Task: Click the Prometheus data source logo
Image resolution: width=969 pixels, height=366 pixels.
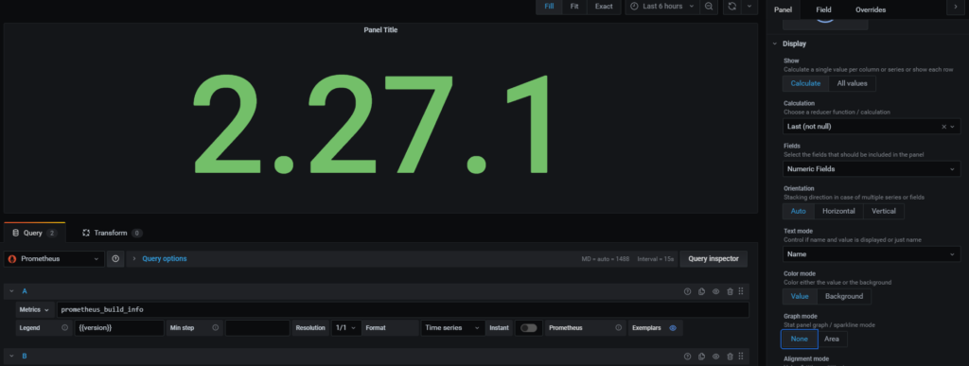Action: pos(12,258)
